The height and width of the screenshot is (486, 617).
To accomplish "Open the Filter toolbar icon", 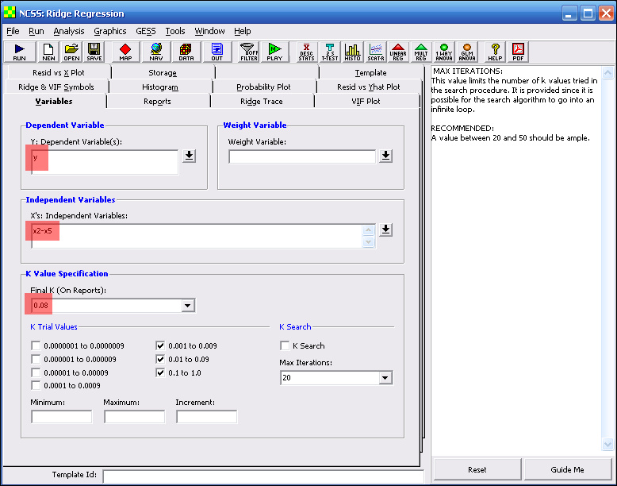I will pyautogui.click(x=248, y=52).
